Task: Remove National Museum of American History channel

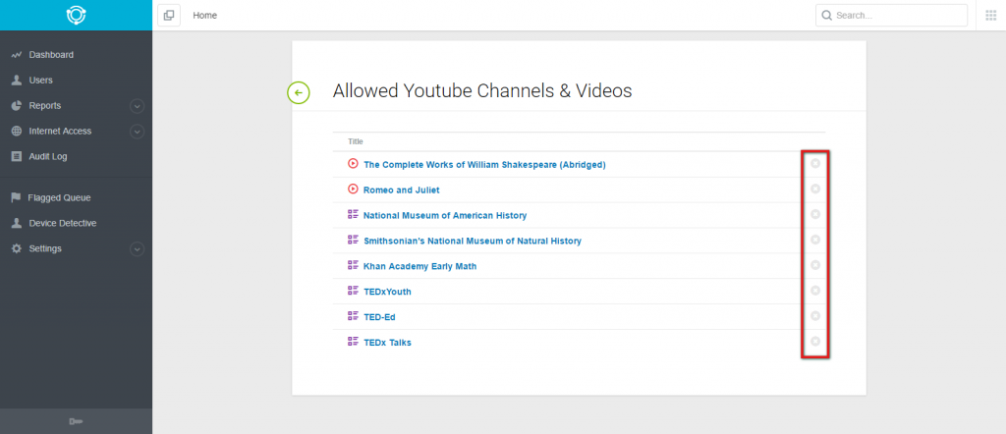Action: click(x=815, y=214)
